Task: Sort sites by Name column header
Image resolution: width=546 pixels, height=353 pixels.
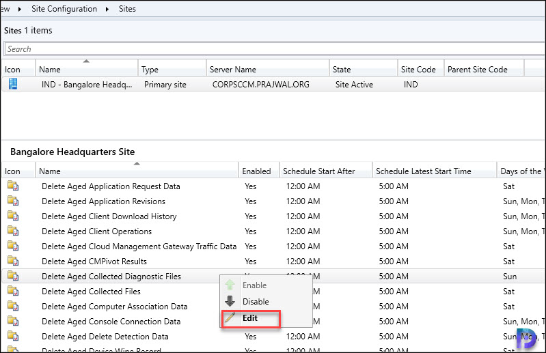Action: pos(87,69)
